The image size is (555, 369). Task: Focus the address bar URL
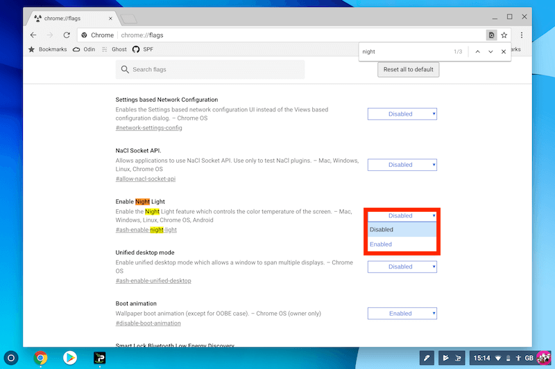point(142,35)
